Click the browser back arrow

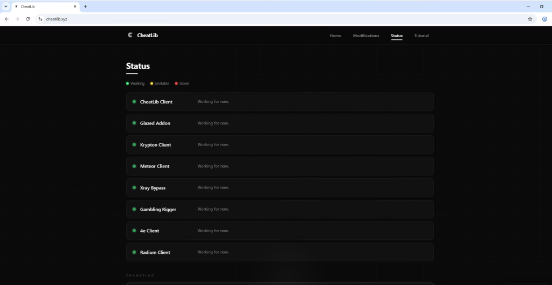point(6,19)
